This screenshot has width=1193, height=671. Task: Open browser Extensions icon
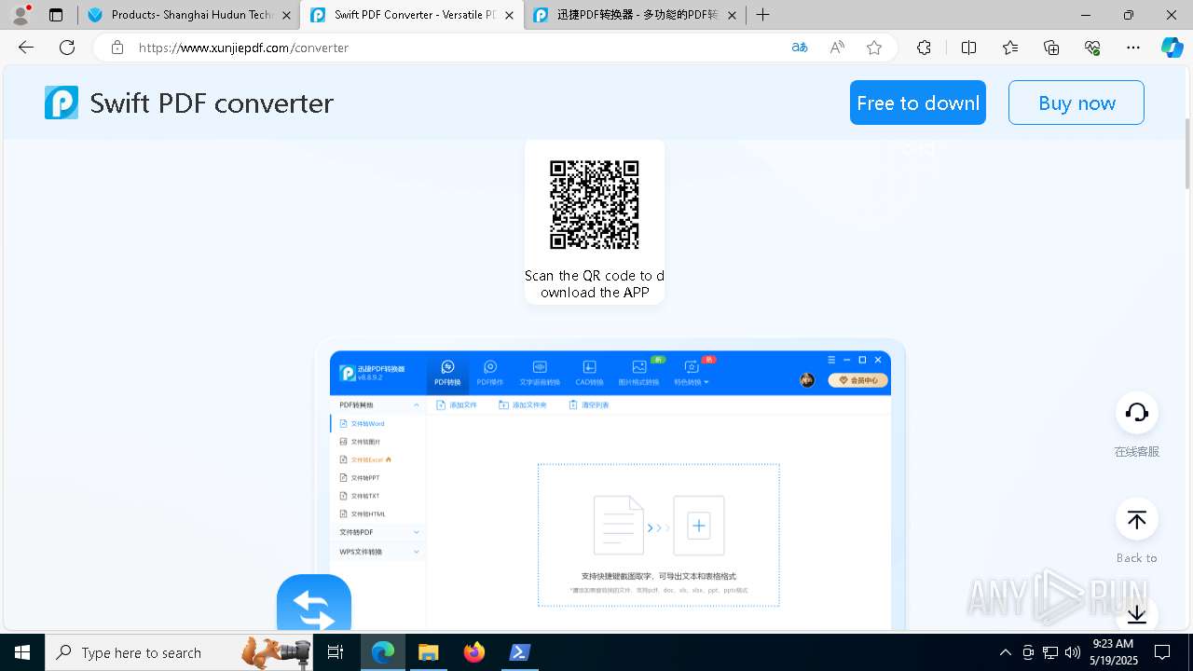924,48
